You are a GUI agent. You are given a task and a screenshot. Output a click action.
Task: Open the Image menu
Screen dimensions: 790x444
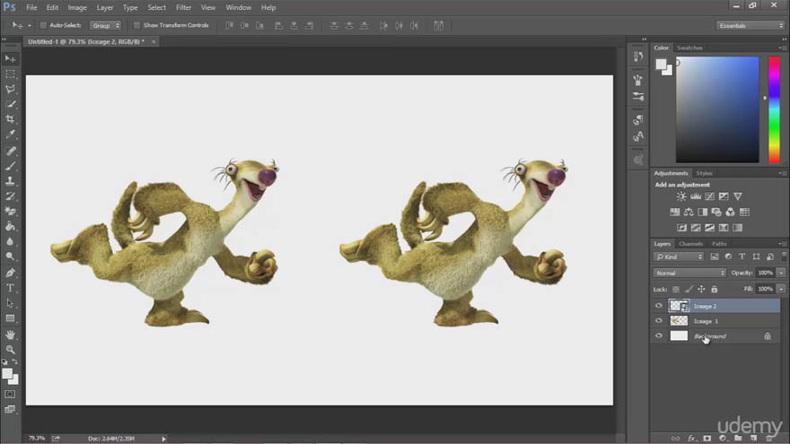[77, 7]
